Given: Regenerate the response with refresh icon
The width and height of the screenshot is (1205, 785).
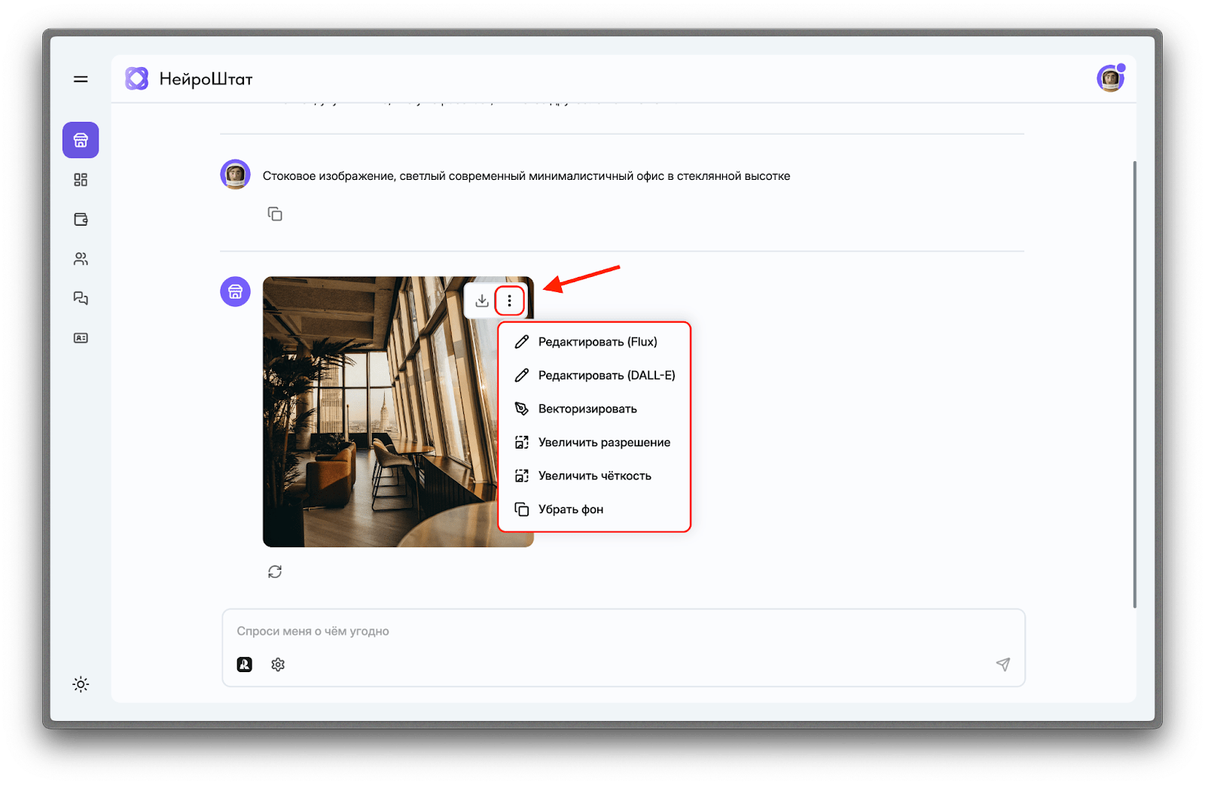Looking at the screenshot, I should coord(275,572).
